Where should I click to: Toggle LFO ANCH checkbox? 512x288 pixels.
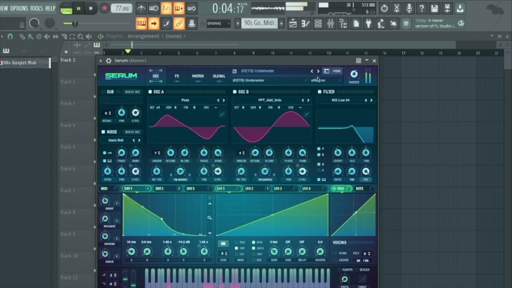coord(254,248)
